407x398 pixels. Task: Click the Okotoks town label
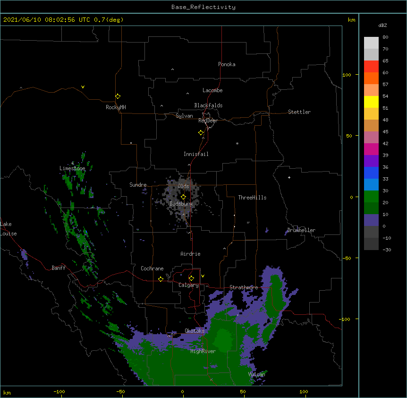pyautogui.click(x=195, y=331)
